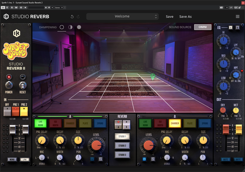
Task: Click the Save As button
Action: pyautogui.click(x=185, y=16)
